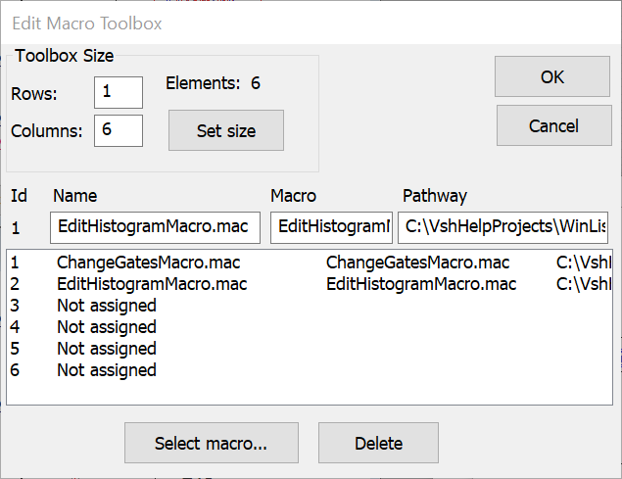Click the Pathway text field
Viewport: 622px width, 479px height.
(x=502, y=228)
